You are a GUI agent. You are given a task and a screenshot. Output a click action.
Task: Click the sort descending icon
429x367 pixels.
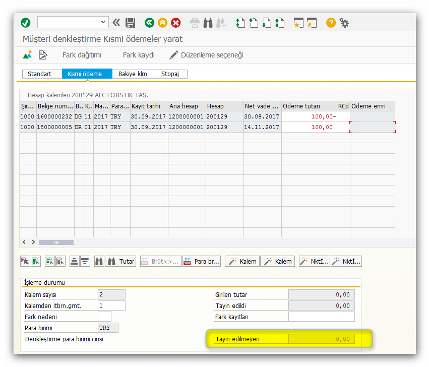(85, 261)
